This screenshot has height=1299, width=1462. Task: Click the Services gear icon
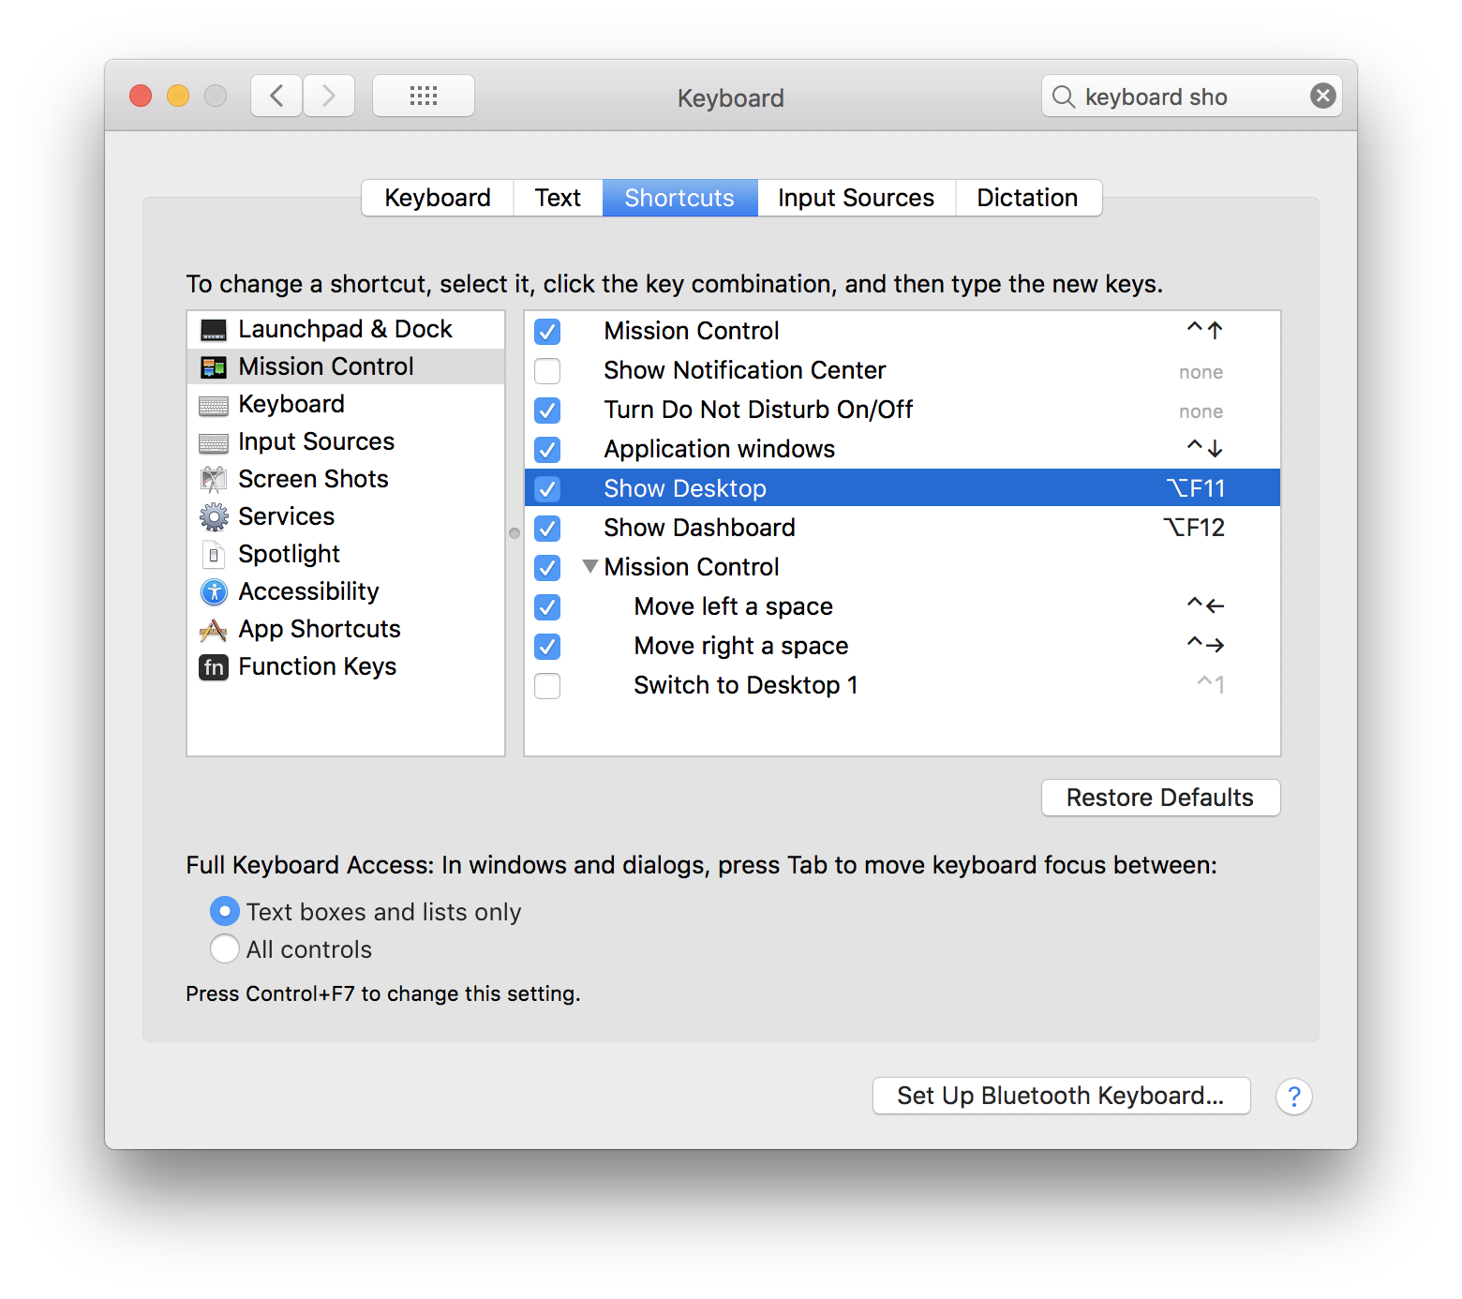click(x=214, y=516)
